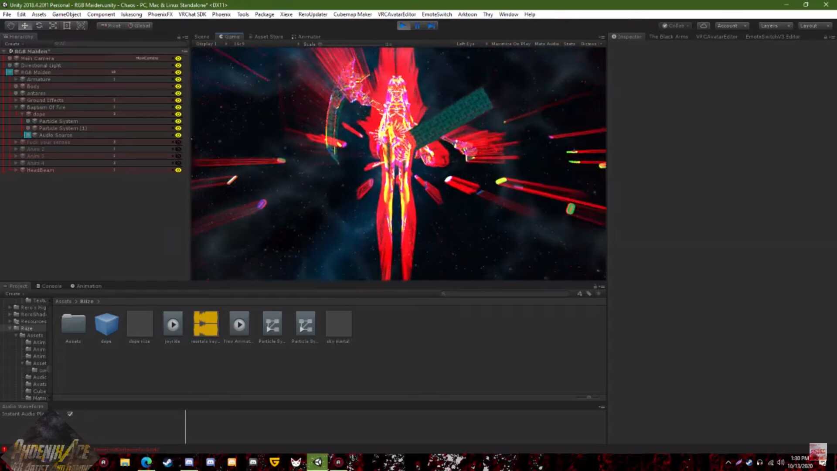This screenshot has width=837, height=471.
Task: Toggle Instant Audio Play checkbox
Action: coord(70,414)
